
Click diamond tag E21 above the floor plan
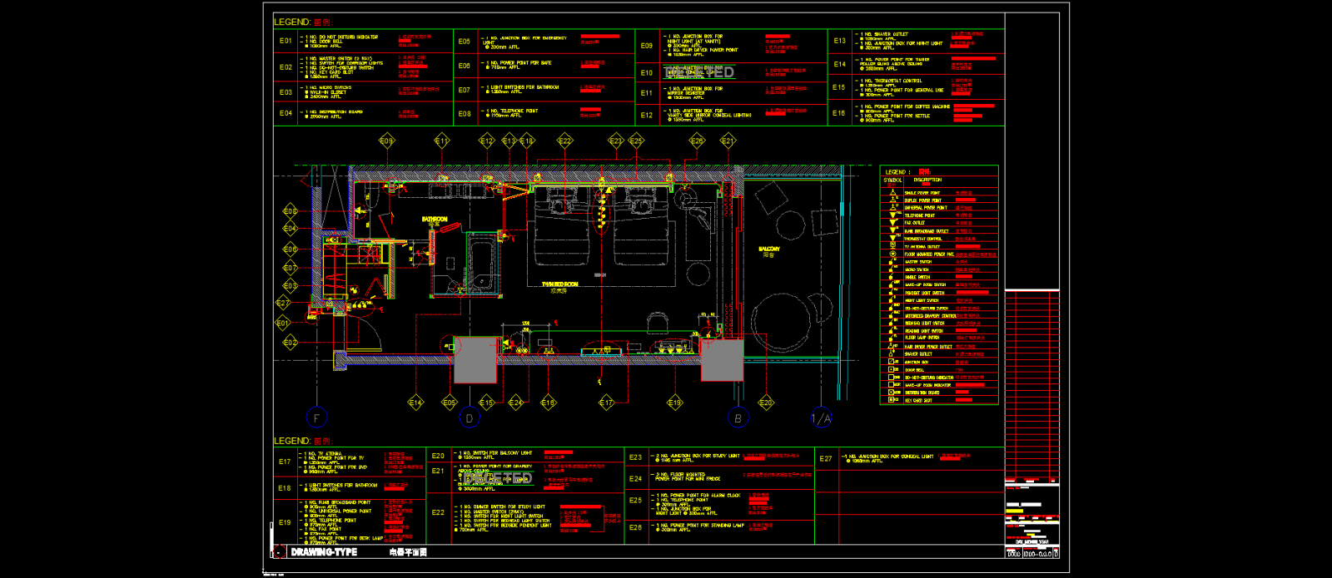[x=728, y=141]
